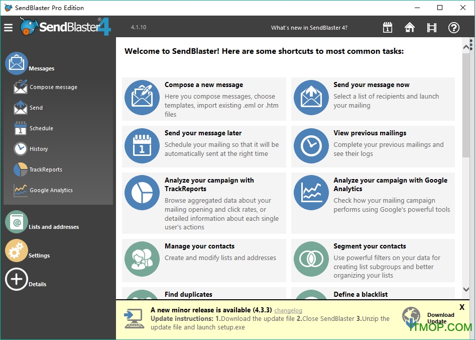Expand the Details section label
The height and width of the screenshot is (340, 475).
click(x=37, y=284)
